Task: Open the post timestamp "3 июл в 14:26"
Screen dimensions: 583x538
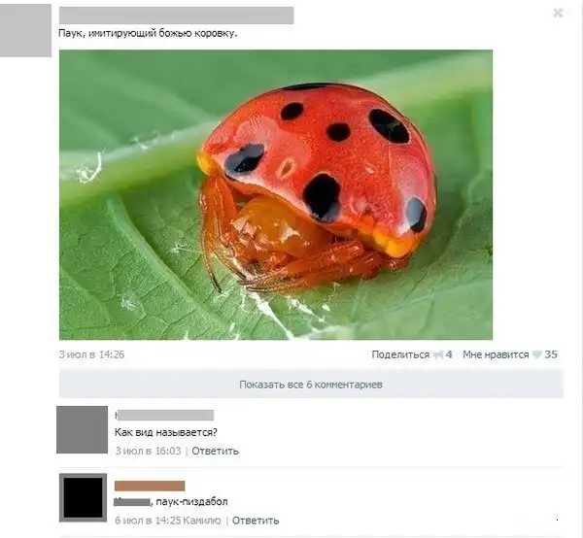Action: (91, 354)
